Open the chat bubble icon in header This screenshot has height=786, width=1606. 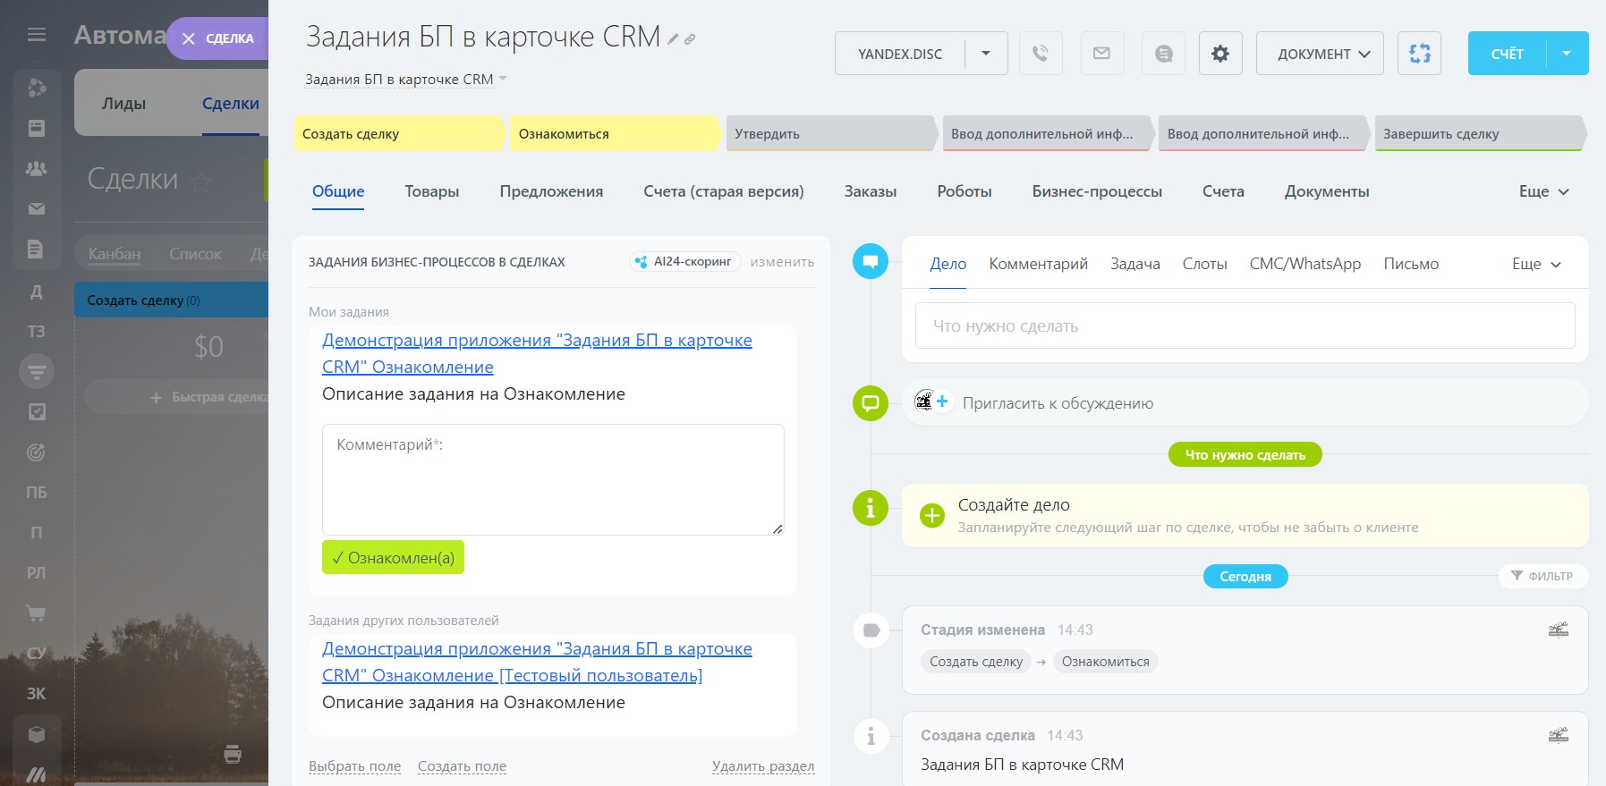click(1163, 54)
